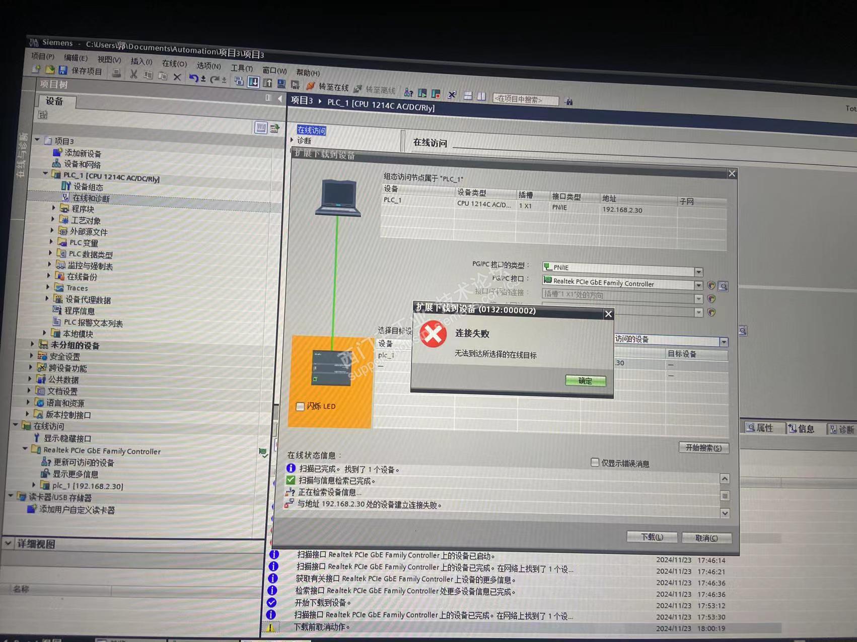The width and height of the screenshot is (857, 642).
Task: Click the cut scissors icon
Action: 133,74
